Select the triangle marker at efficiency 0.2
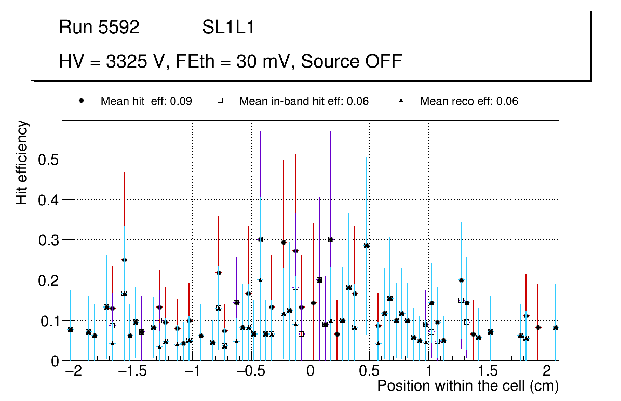The height and width of the screenshot is (401, 621). point(260,280)
